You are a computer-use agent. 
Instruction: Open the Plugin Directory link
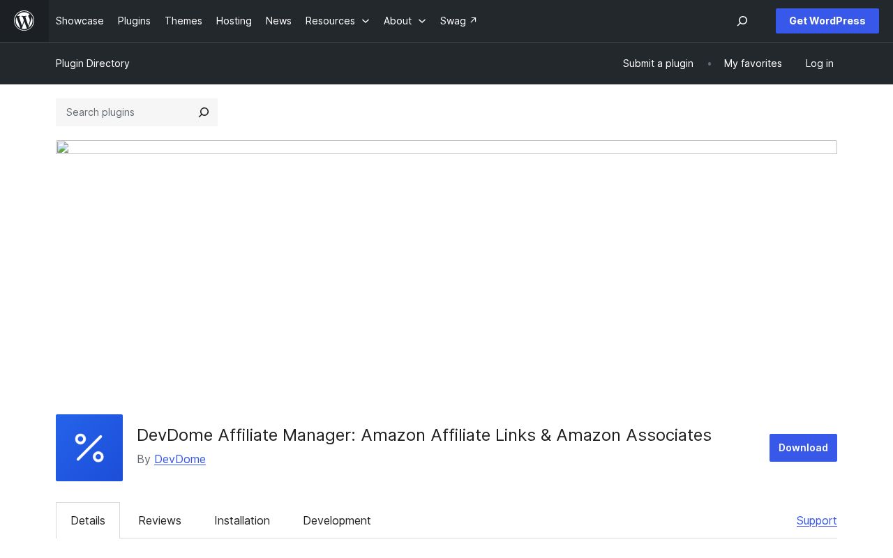[93, 63]
